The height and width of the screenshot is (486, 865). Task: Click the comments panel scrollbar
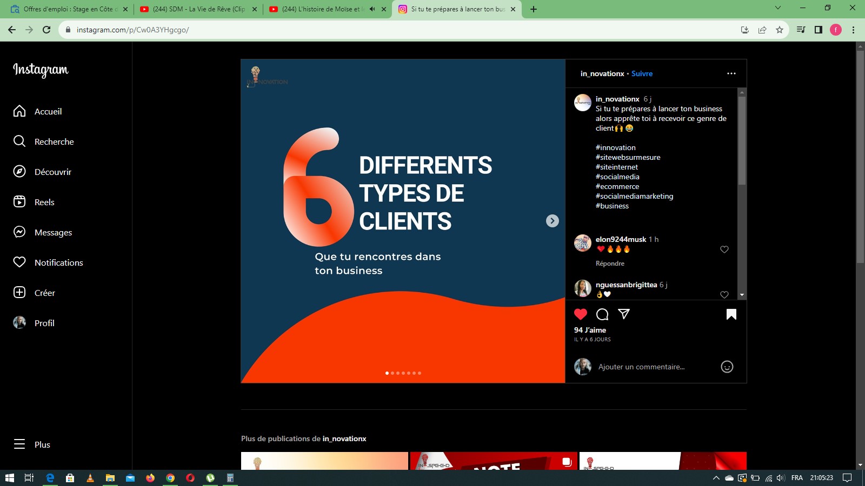tap(742, 140)
